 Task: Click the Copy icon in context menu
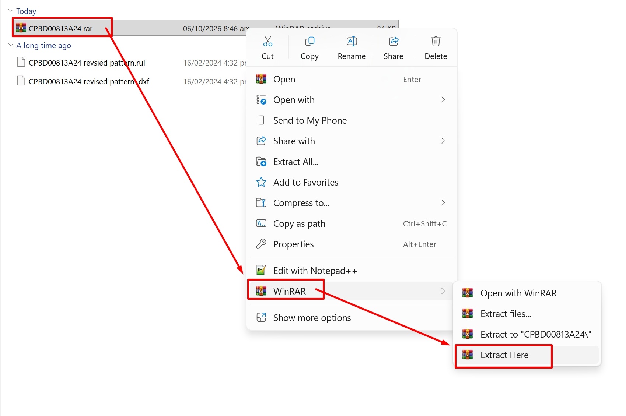click(x=309, y=41)
